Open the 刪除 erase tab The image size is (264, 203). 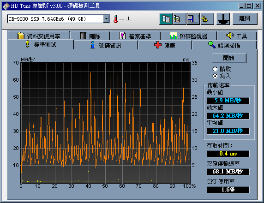click(90, 36)
